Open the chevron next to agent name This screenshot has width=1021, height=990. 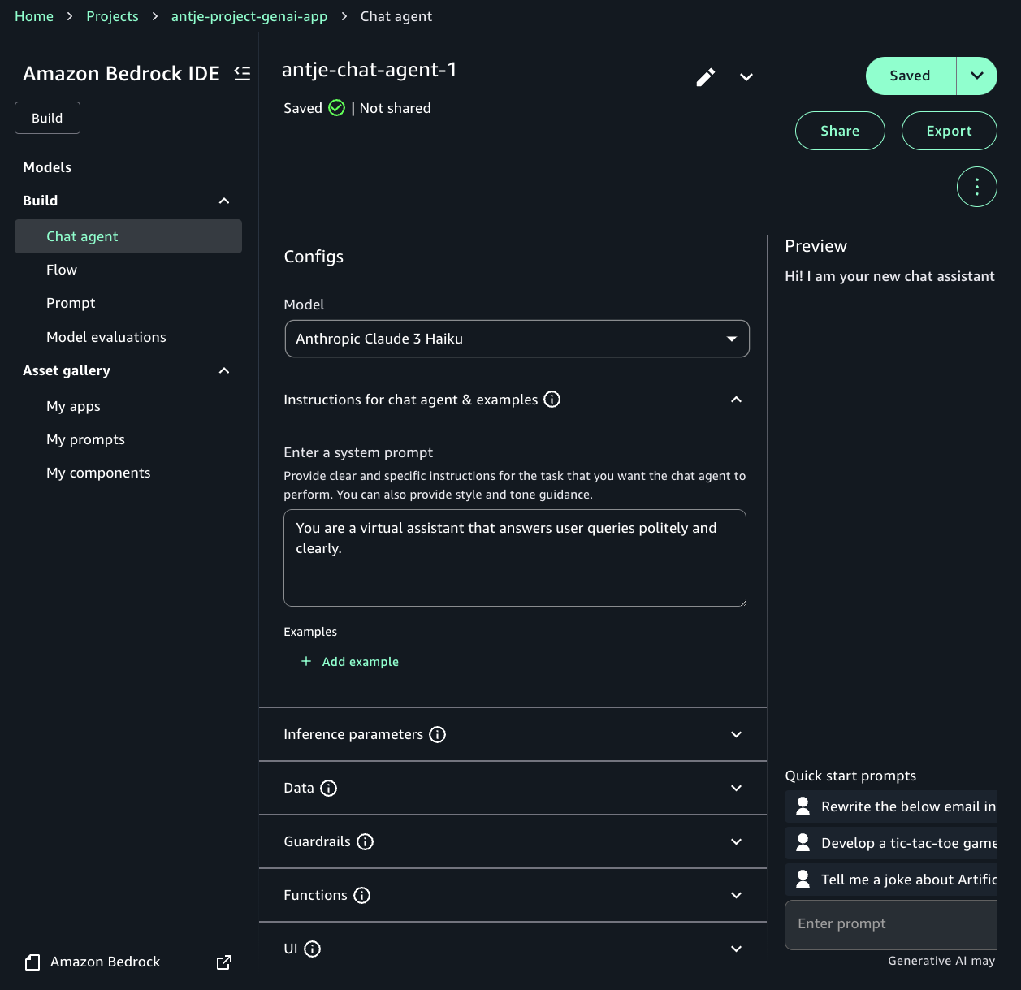tap(746, 77)
